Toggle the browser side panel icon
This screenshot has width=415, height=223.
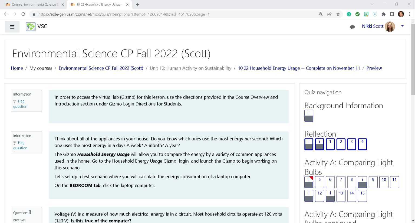point(392,14)
